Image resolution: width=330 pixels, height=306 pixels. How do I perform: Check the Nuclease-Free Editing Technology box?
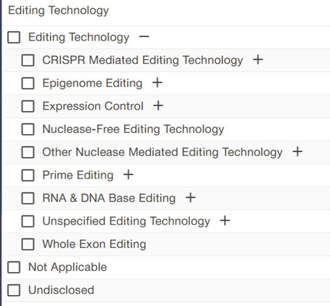click(x=28, y=129)
